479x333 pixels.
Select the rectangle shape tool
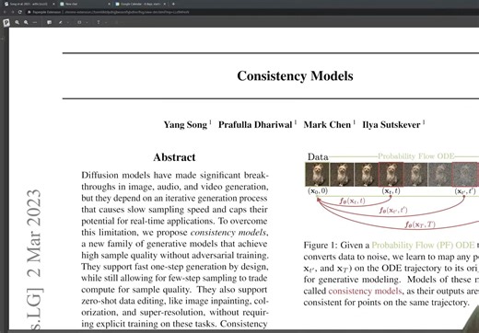click(79, 22)
